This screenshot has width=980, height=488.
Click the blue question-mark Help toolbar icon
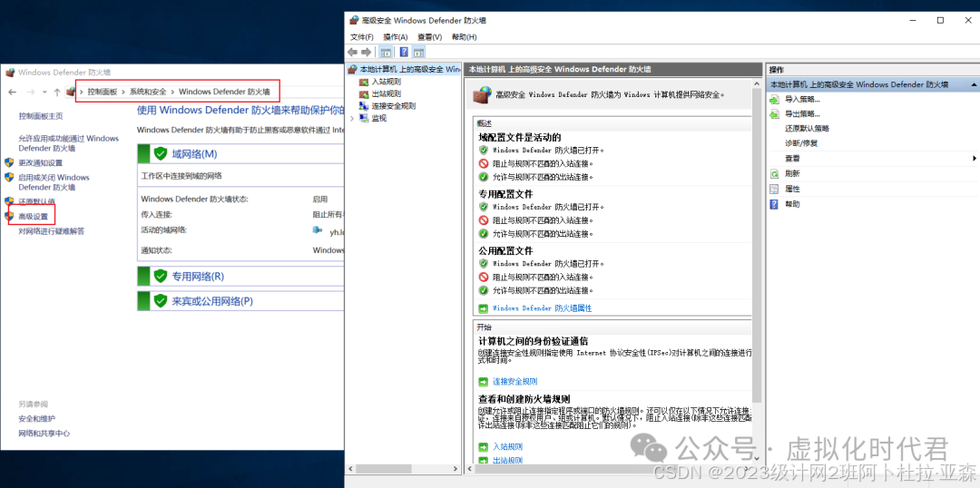coord(405,52)
